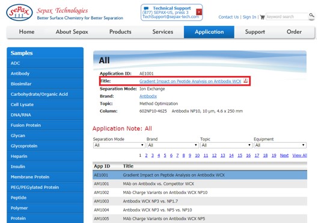
Task: Go to page 5 of results
Action: pos(165,155)
